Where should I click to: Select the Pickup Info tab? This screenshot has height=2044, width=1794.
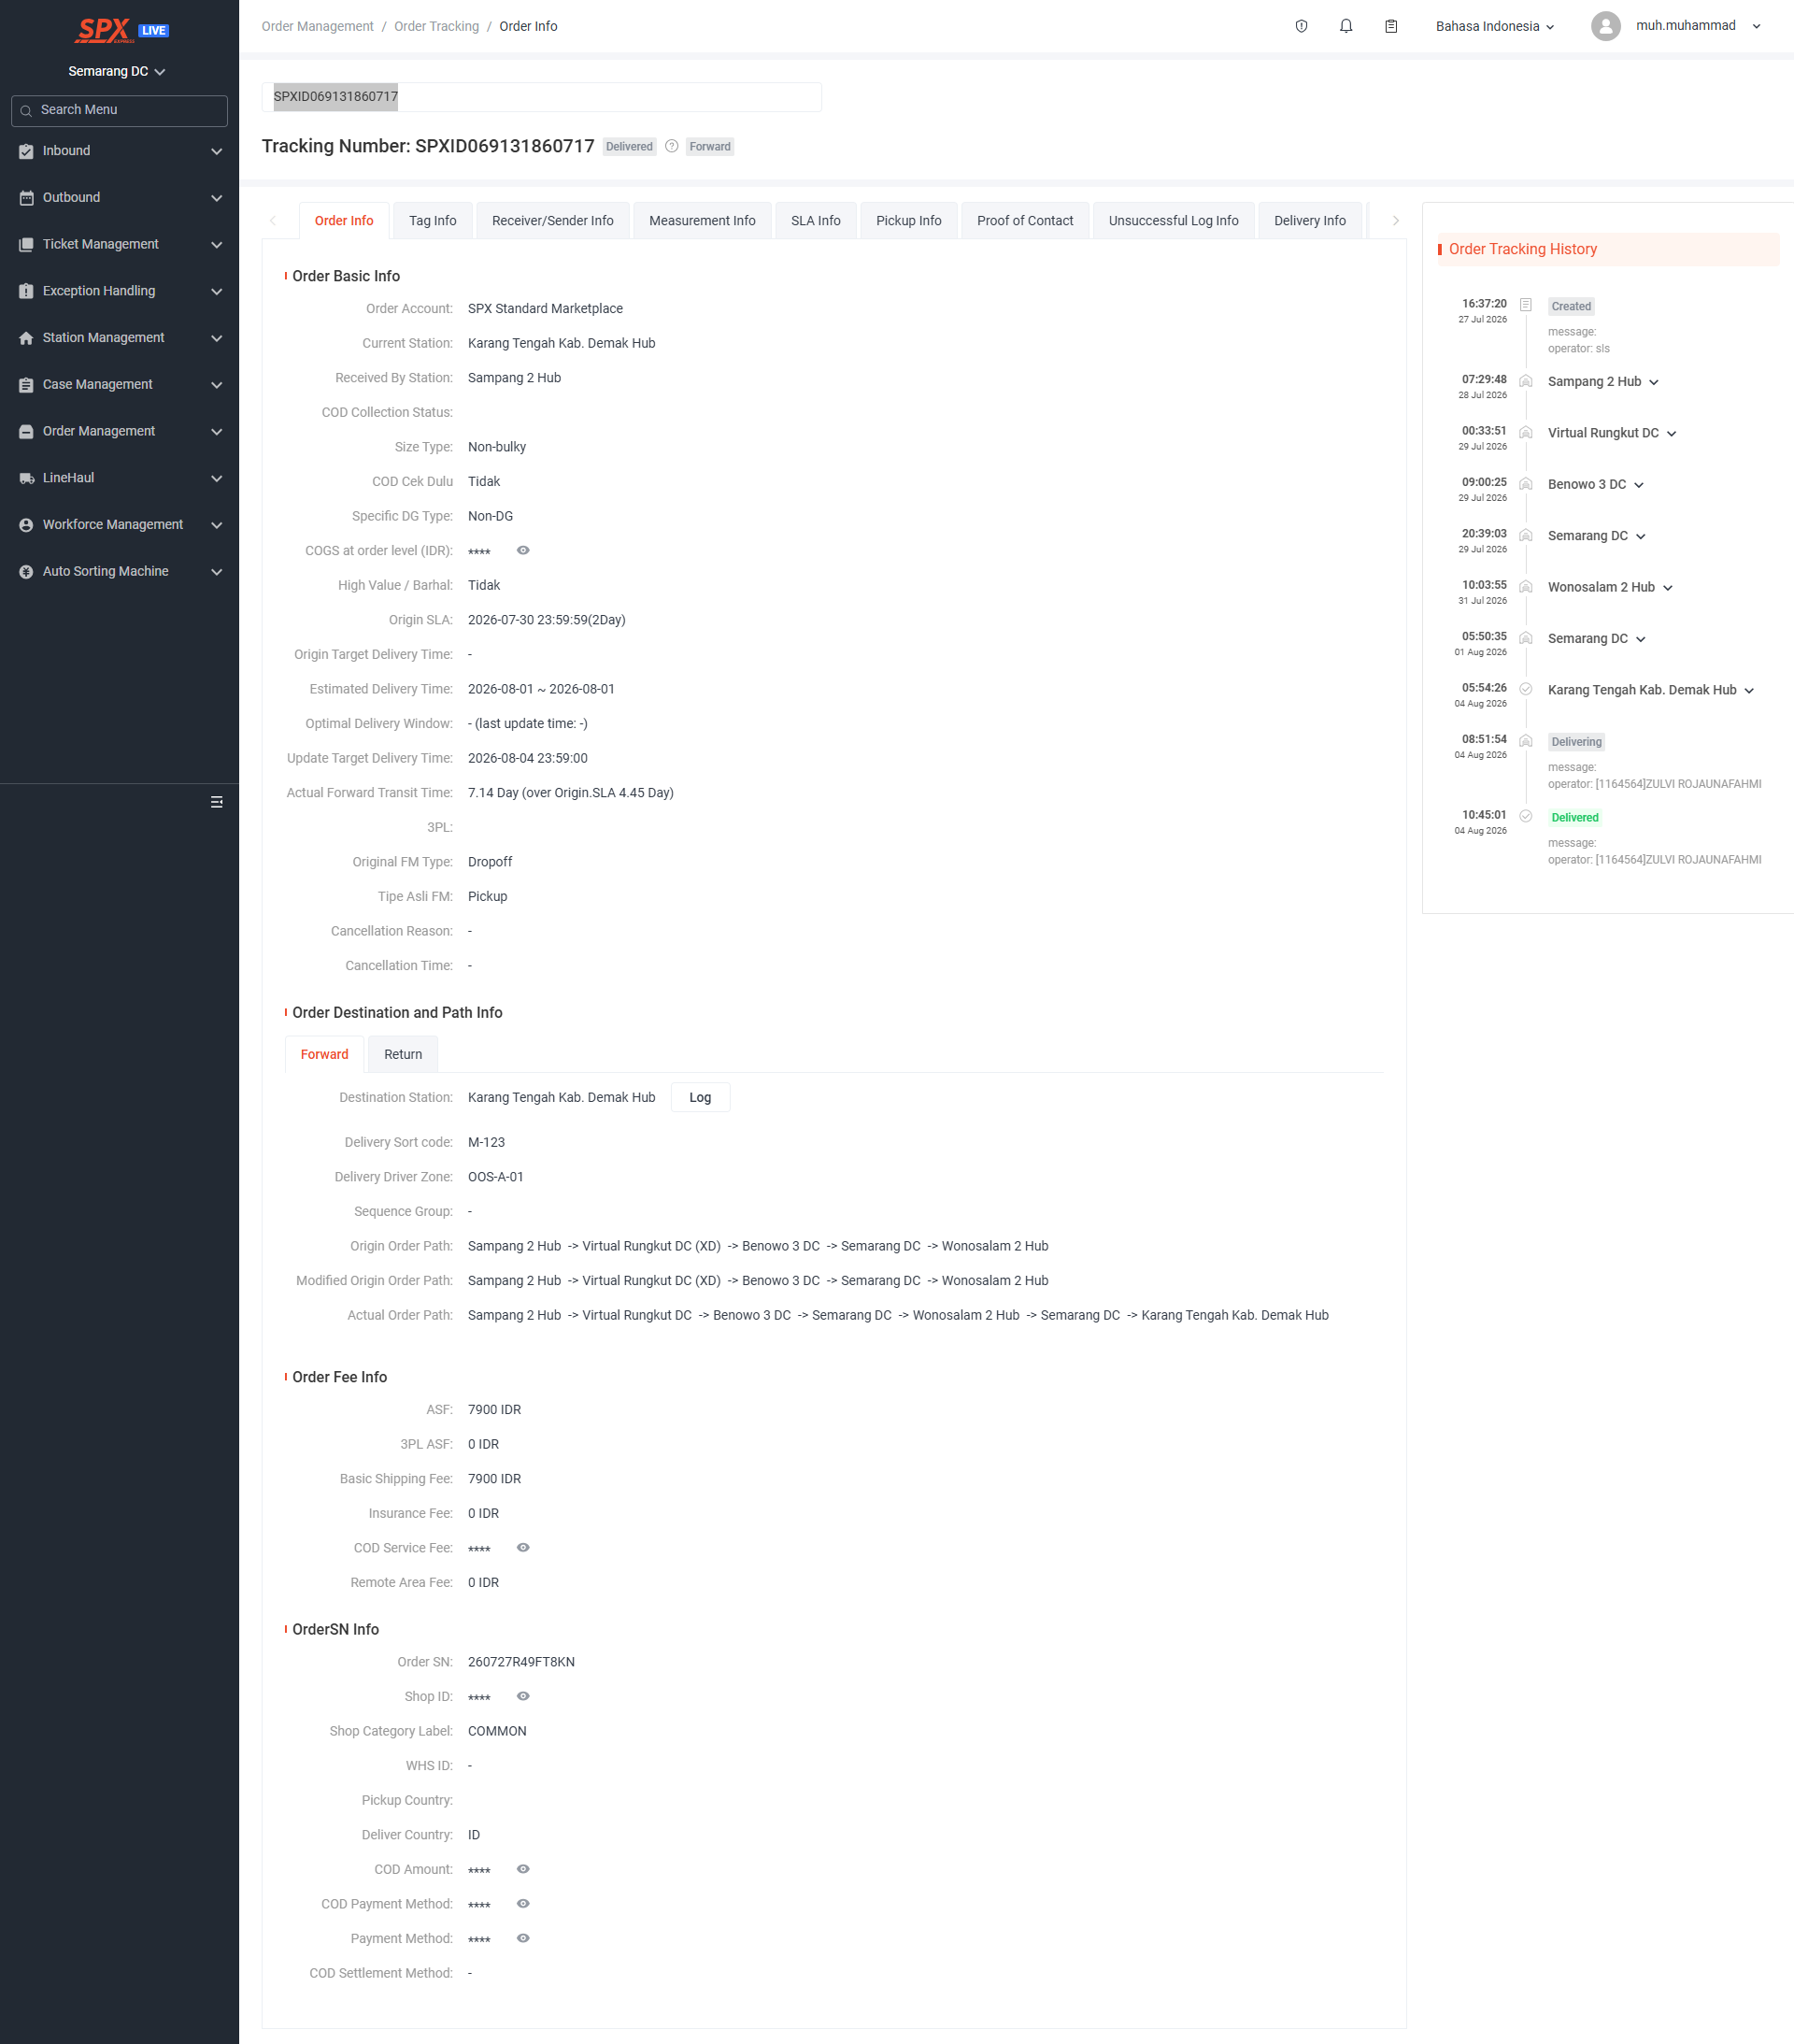pyautogui.click(x=909, y=221)
